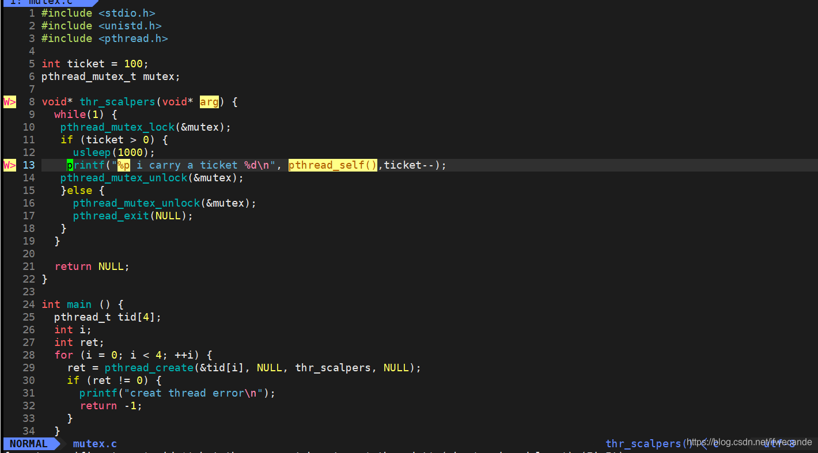Image resolution: width=818 pixels, height=453 pixels.
Task: Click the highlighted %p format specifier
Action: pos(124,165)
